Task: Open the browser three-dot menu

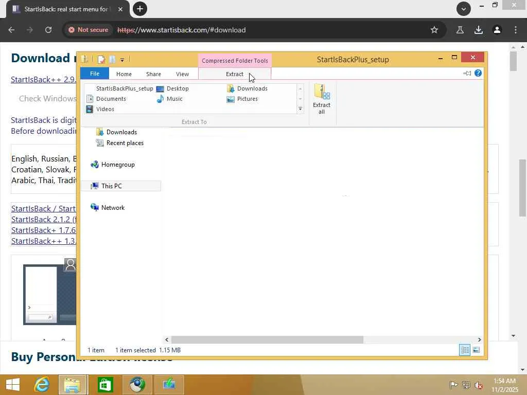Action: 516,30
